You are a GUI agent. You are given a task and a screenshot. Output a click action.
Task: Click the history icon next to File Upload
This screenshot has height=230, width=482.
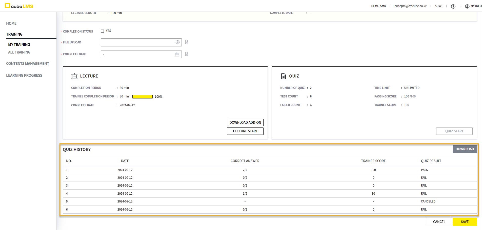(x=187, y=42)
